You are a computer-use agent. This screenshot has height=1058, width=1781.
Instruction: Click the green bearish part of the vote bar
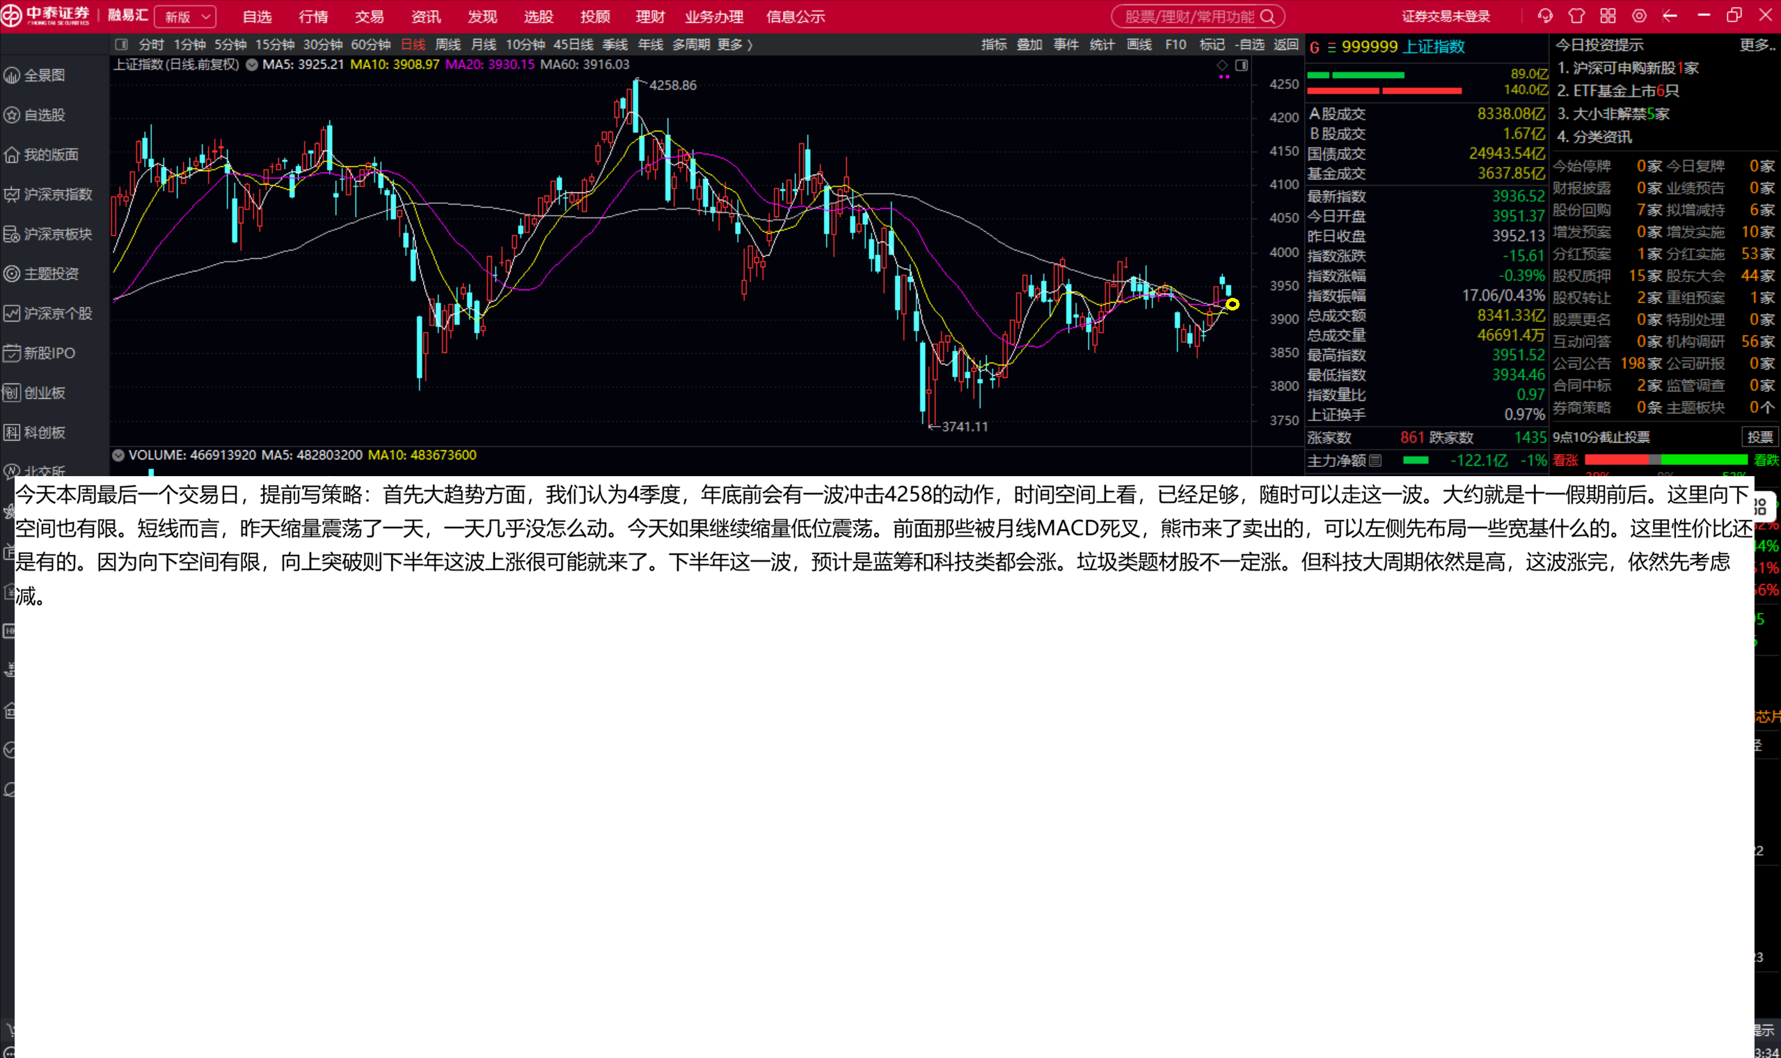(x=1704, y=460)
